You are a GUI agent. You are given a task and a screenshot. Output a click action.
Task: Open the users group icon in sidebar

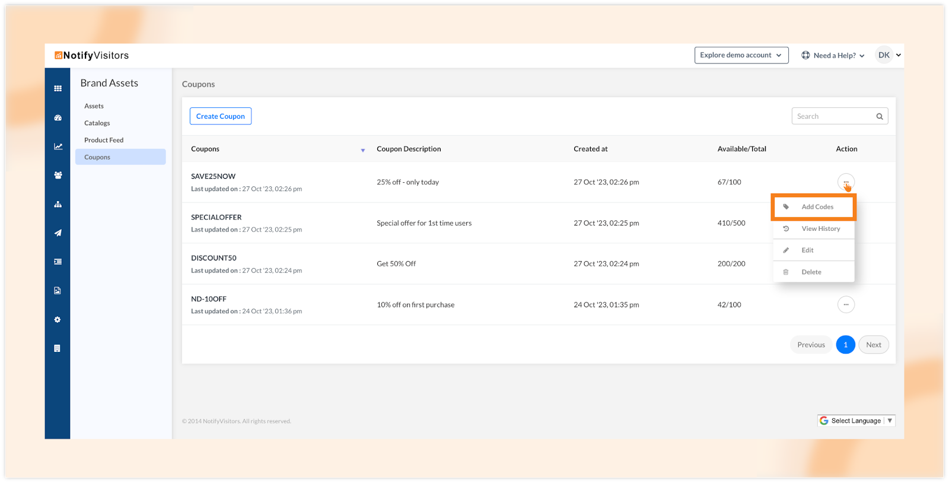[x=58, y=175]
